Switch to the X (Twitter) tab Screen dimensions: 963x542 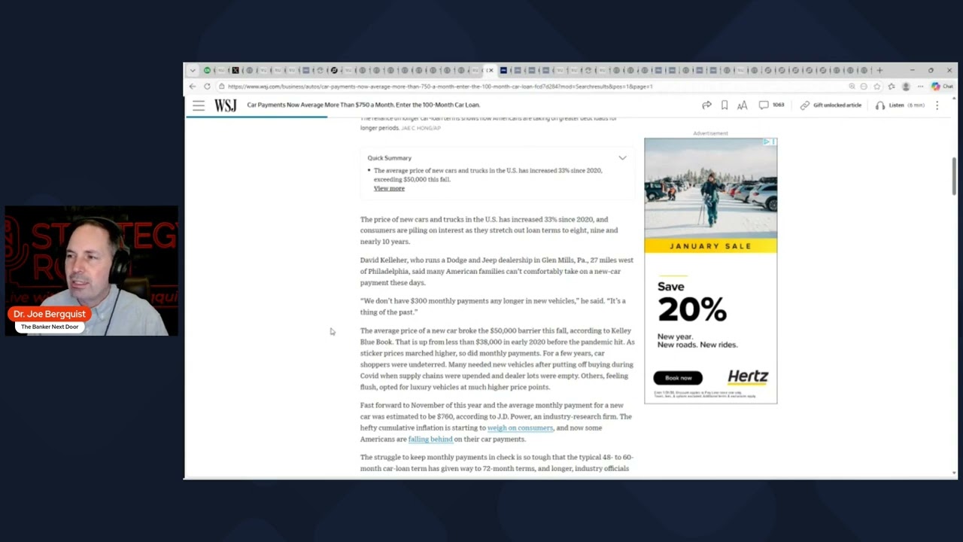pos(235,71)
